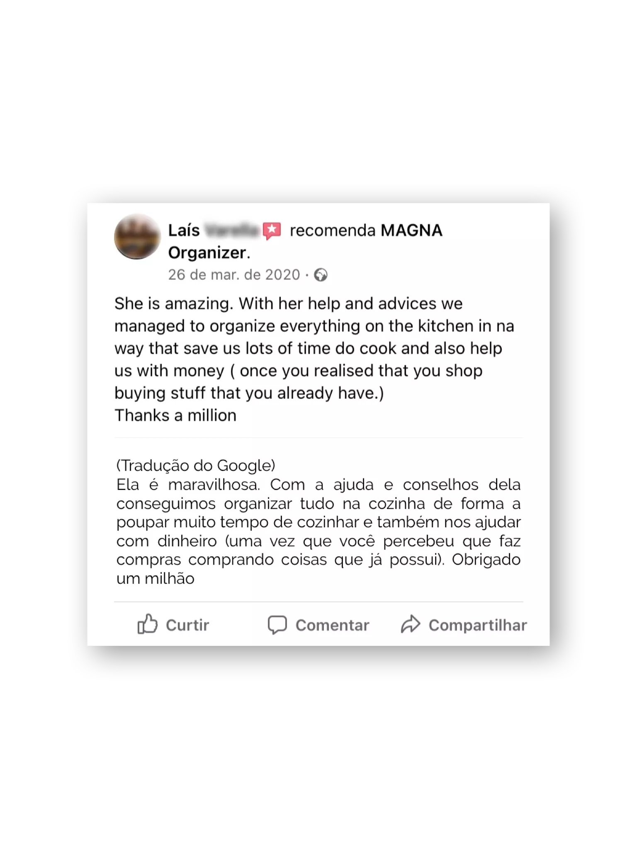
Task: Open the post date 26 de mar. de 2020
Action: [234, 275]
